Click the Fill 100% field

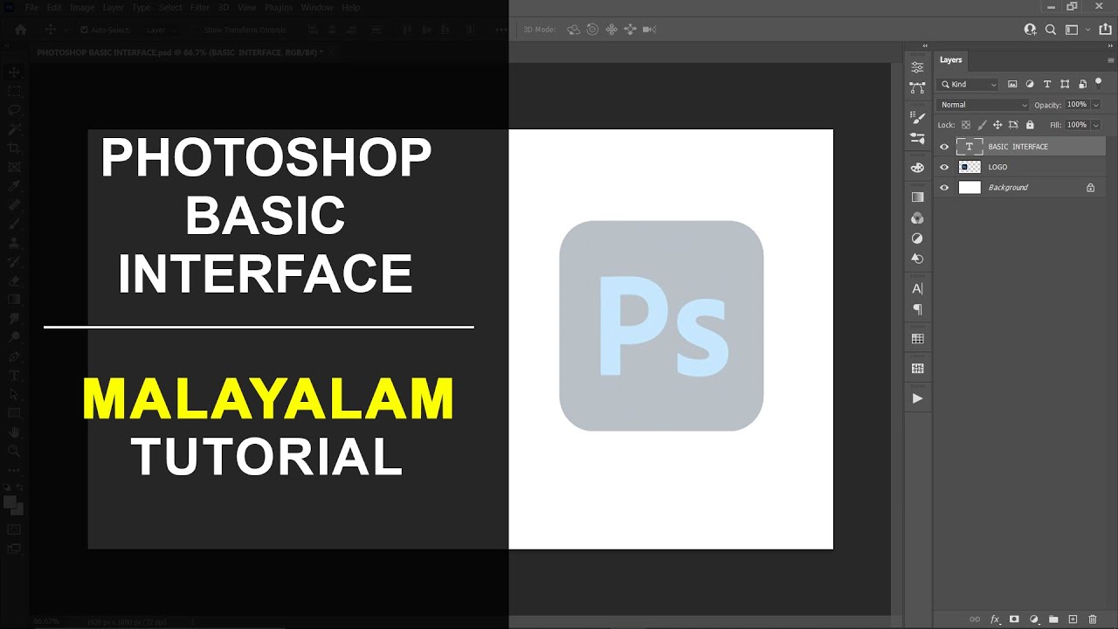coord(1076,125)
